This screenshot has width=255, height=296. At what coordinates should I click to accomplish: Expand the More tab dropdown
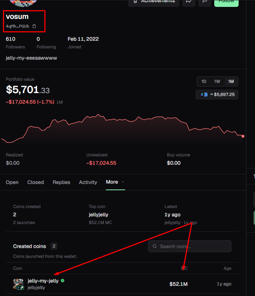[x=115, y=182]
